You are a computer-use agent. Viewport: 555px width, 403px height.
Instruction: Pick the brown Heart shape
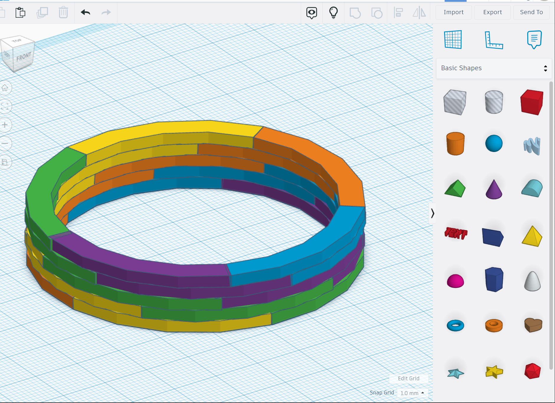tap(533, 325)
